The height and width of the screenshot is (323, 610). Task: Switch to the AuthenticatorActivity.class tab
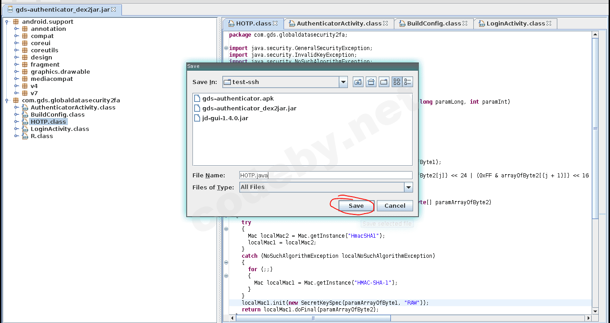click(x=339, y=23)
